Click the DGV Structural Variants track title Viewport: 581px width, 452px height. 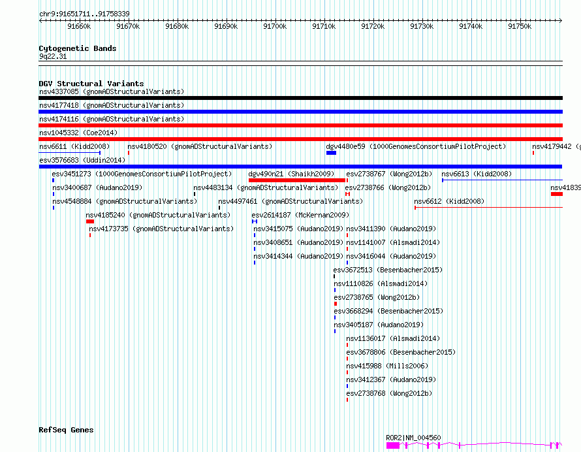click(x=91, y=84)
